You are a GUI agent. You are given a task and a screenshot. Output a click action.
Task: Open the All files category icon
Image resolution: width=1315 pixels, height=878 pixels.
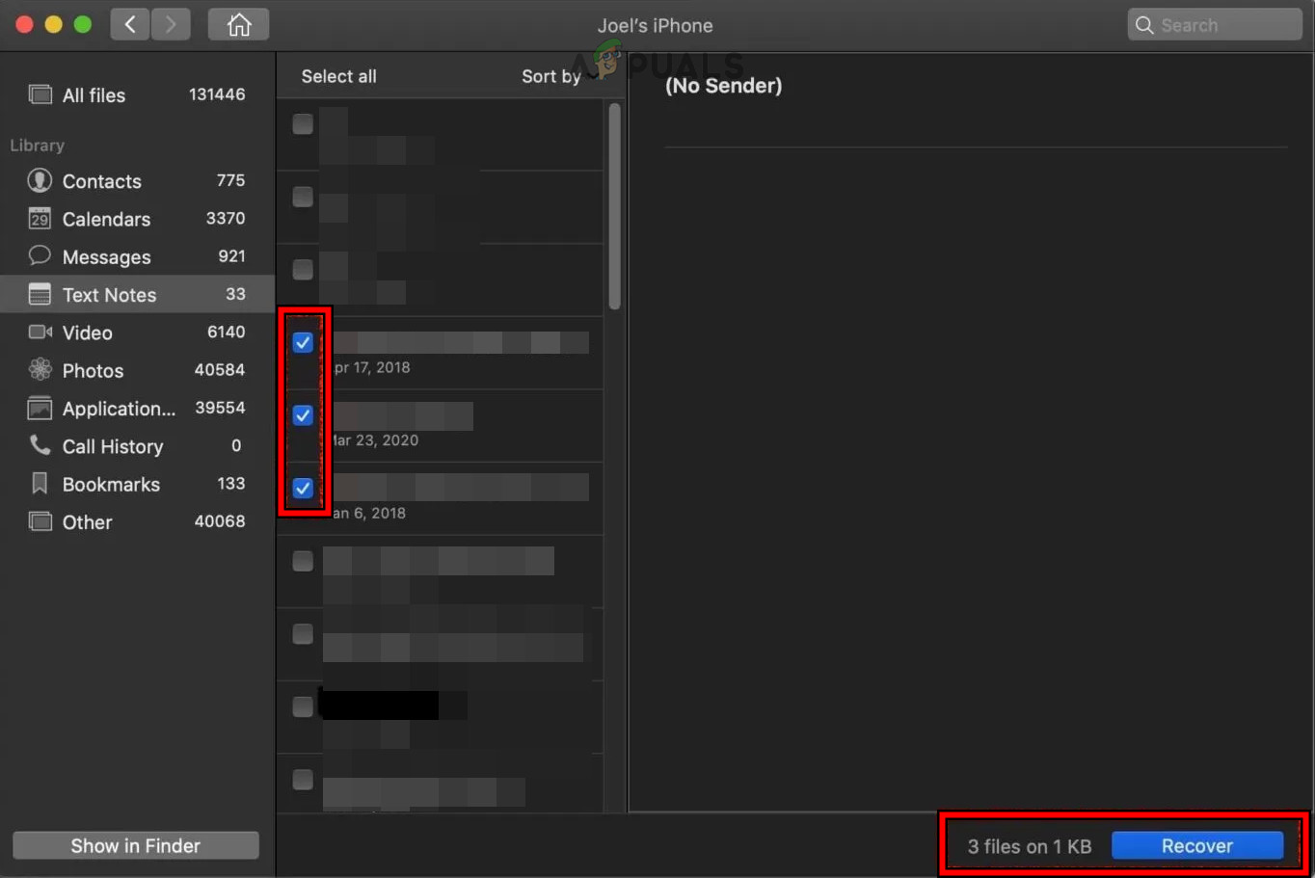click(40, 94)
